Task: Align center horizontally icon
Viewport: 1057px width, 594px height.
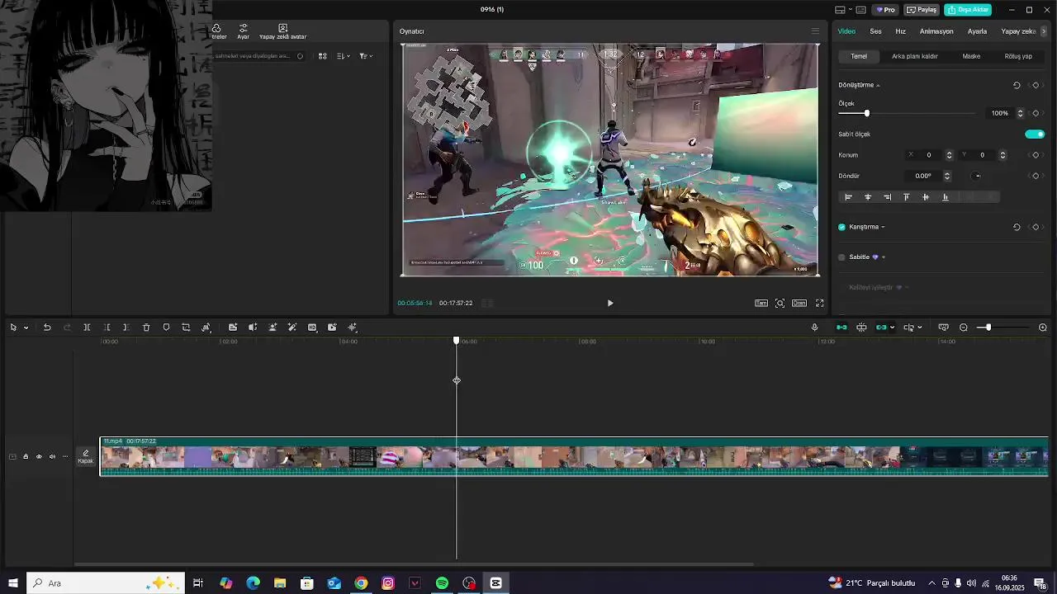Action: 868,197
